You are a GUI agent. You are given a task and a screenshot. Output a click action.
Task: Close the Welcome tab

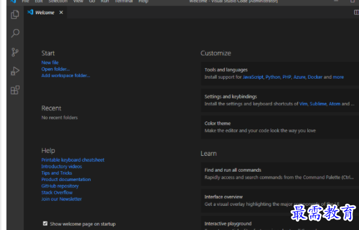pyautogui.click(x=61, y=12)
